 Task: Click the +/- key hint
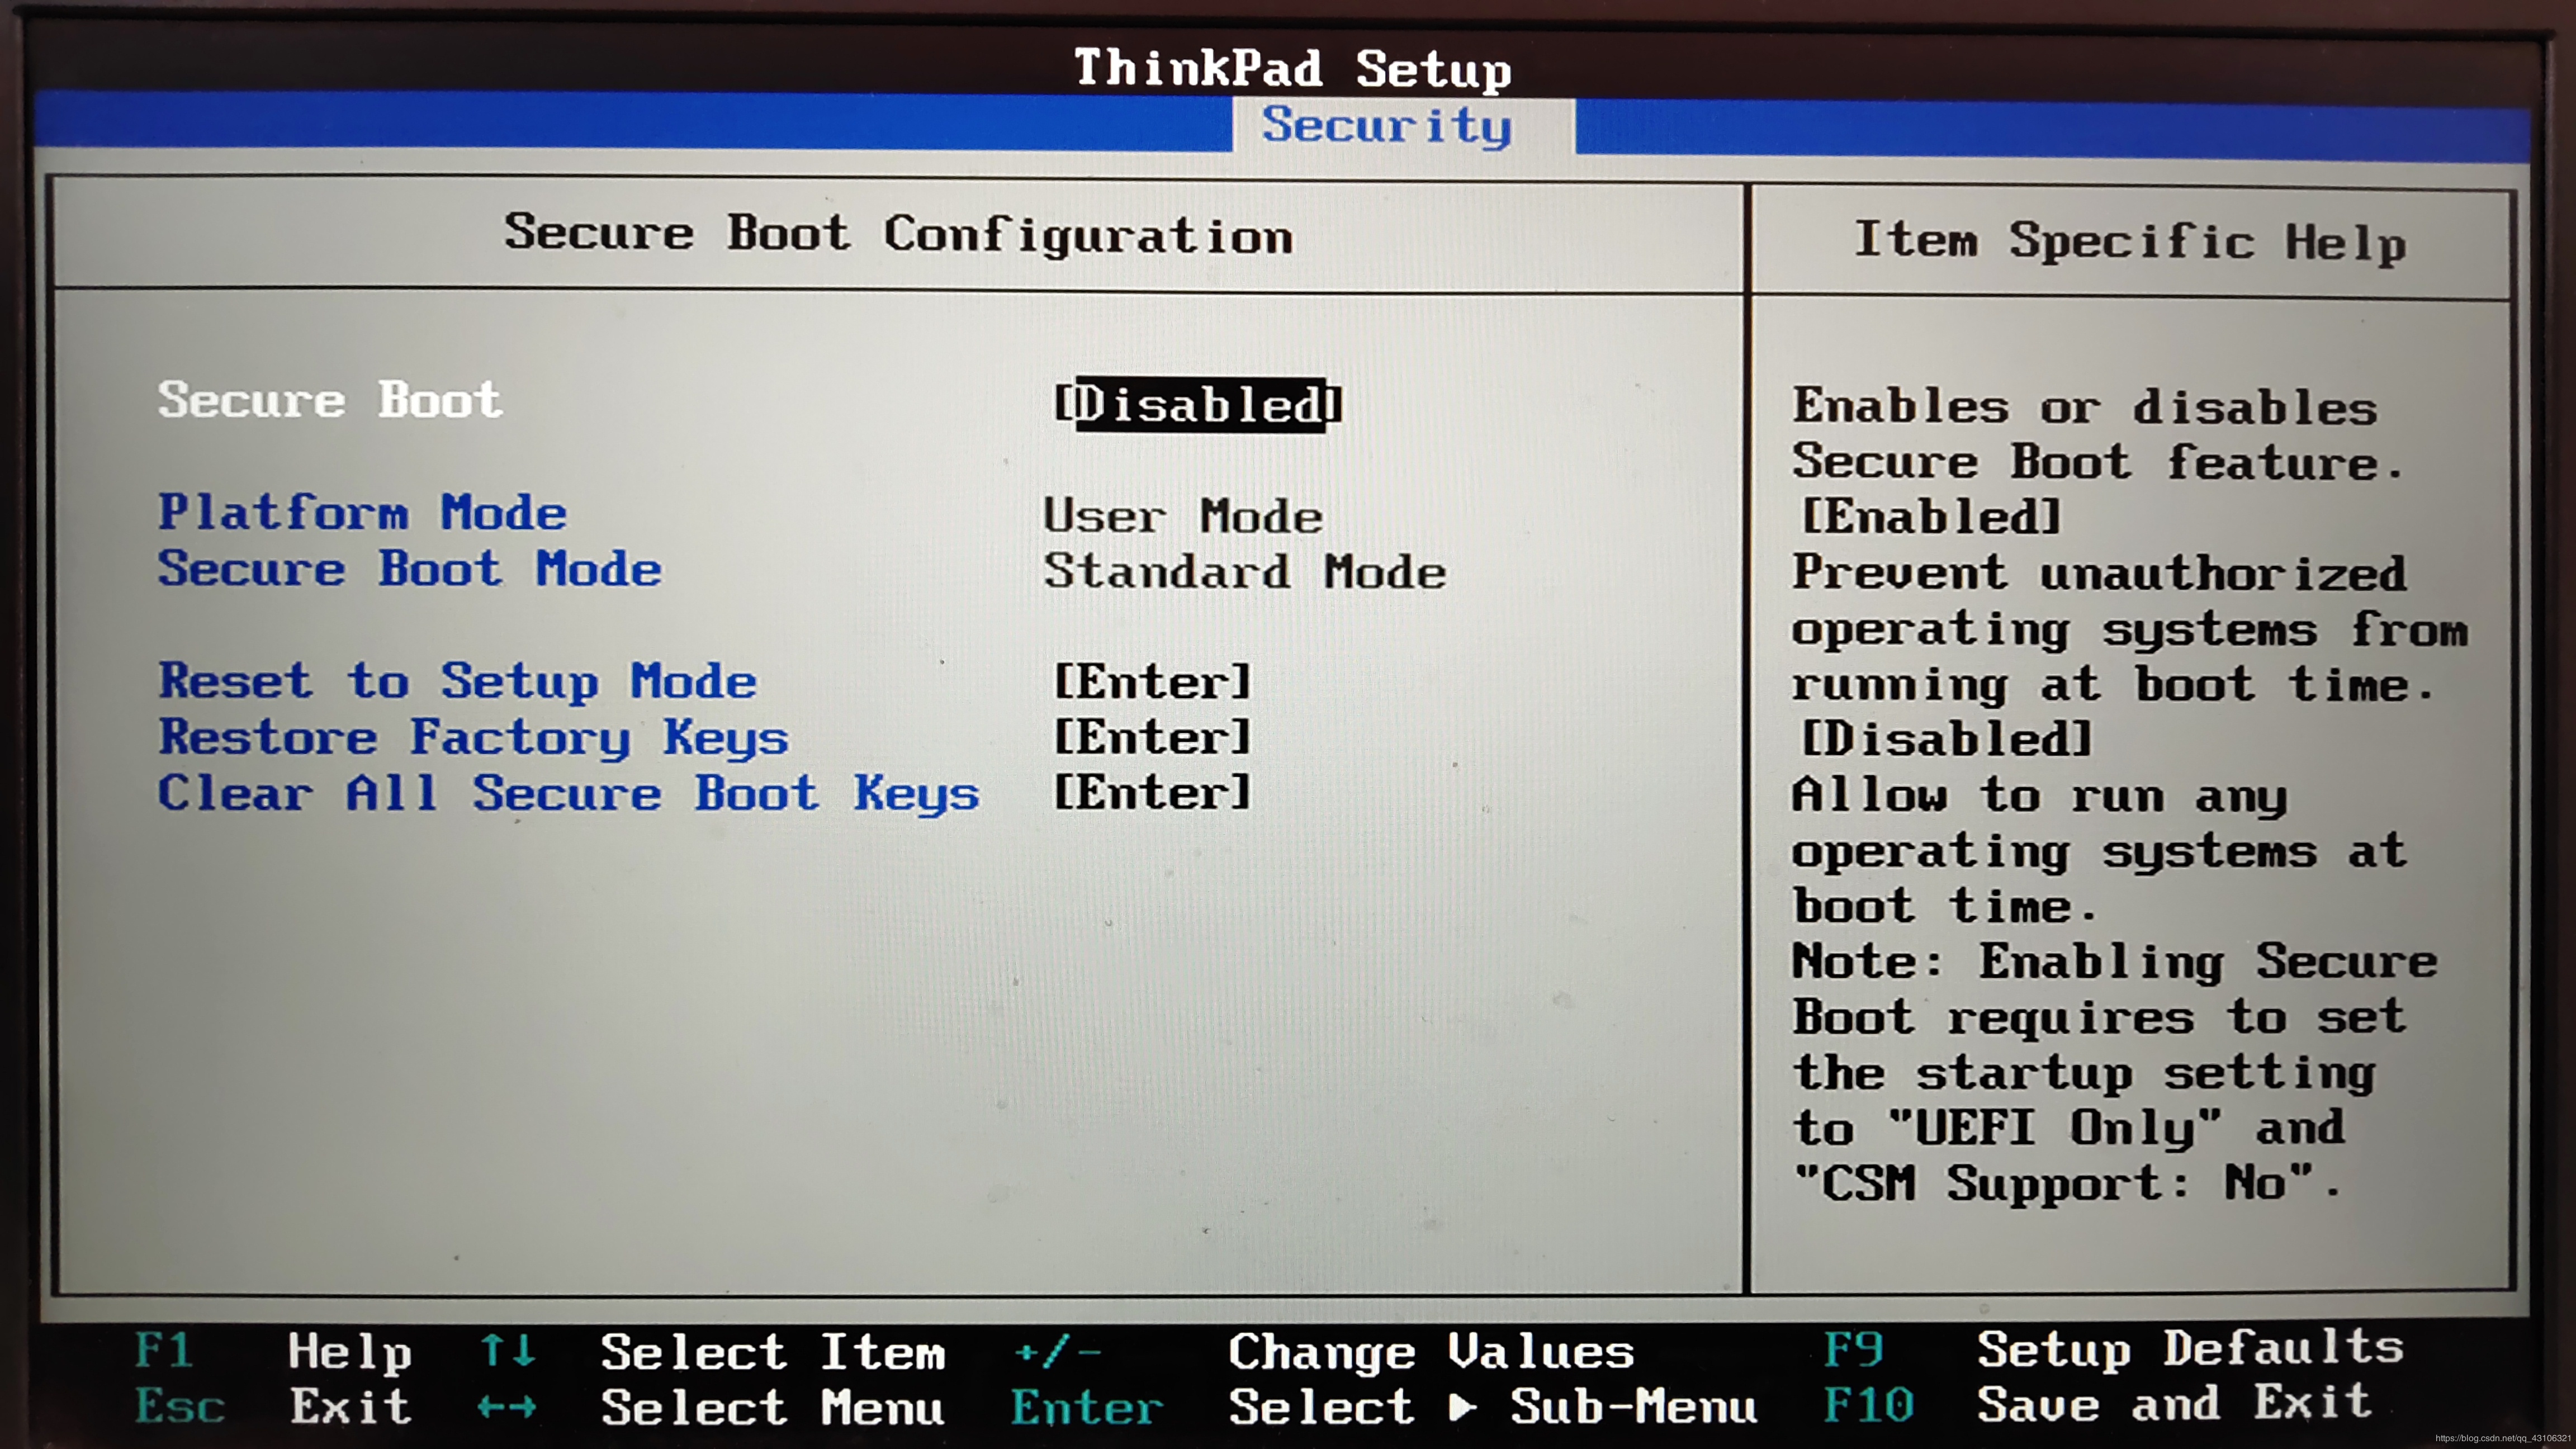1057,1352
